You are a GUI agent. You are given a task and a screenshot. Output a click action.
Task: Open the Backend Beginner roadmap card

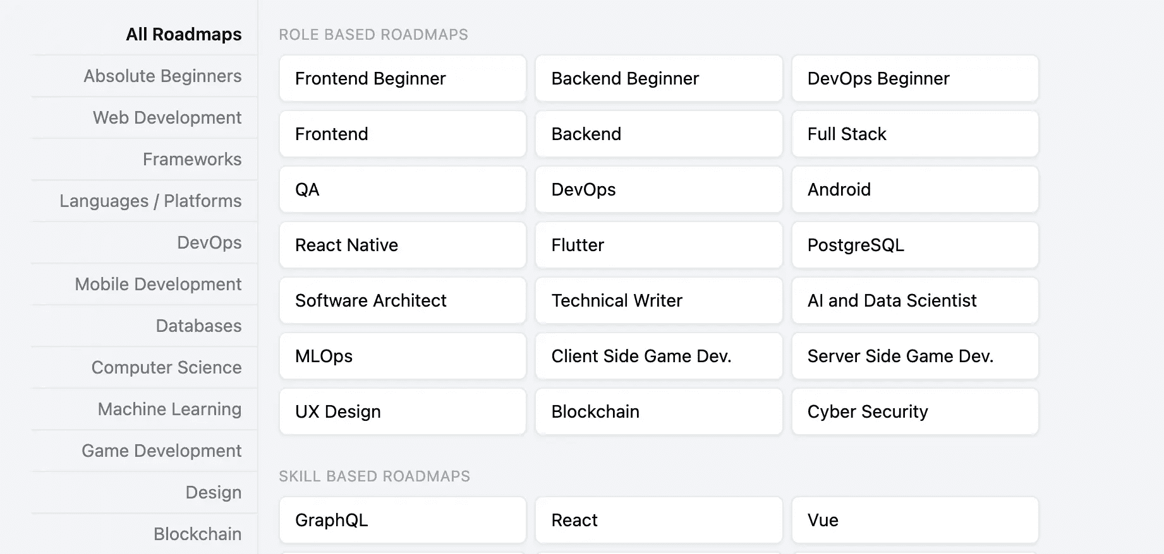click(x=658, y=78)
